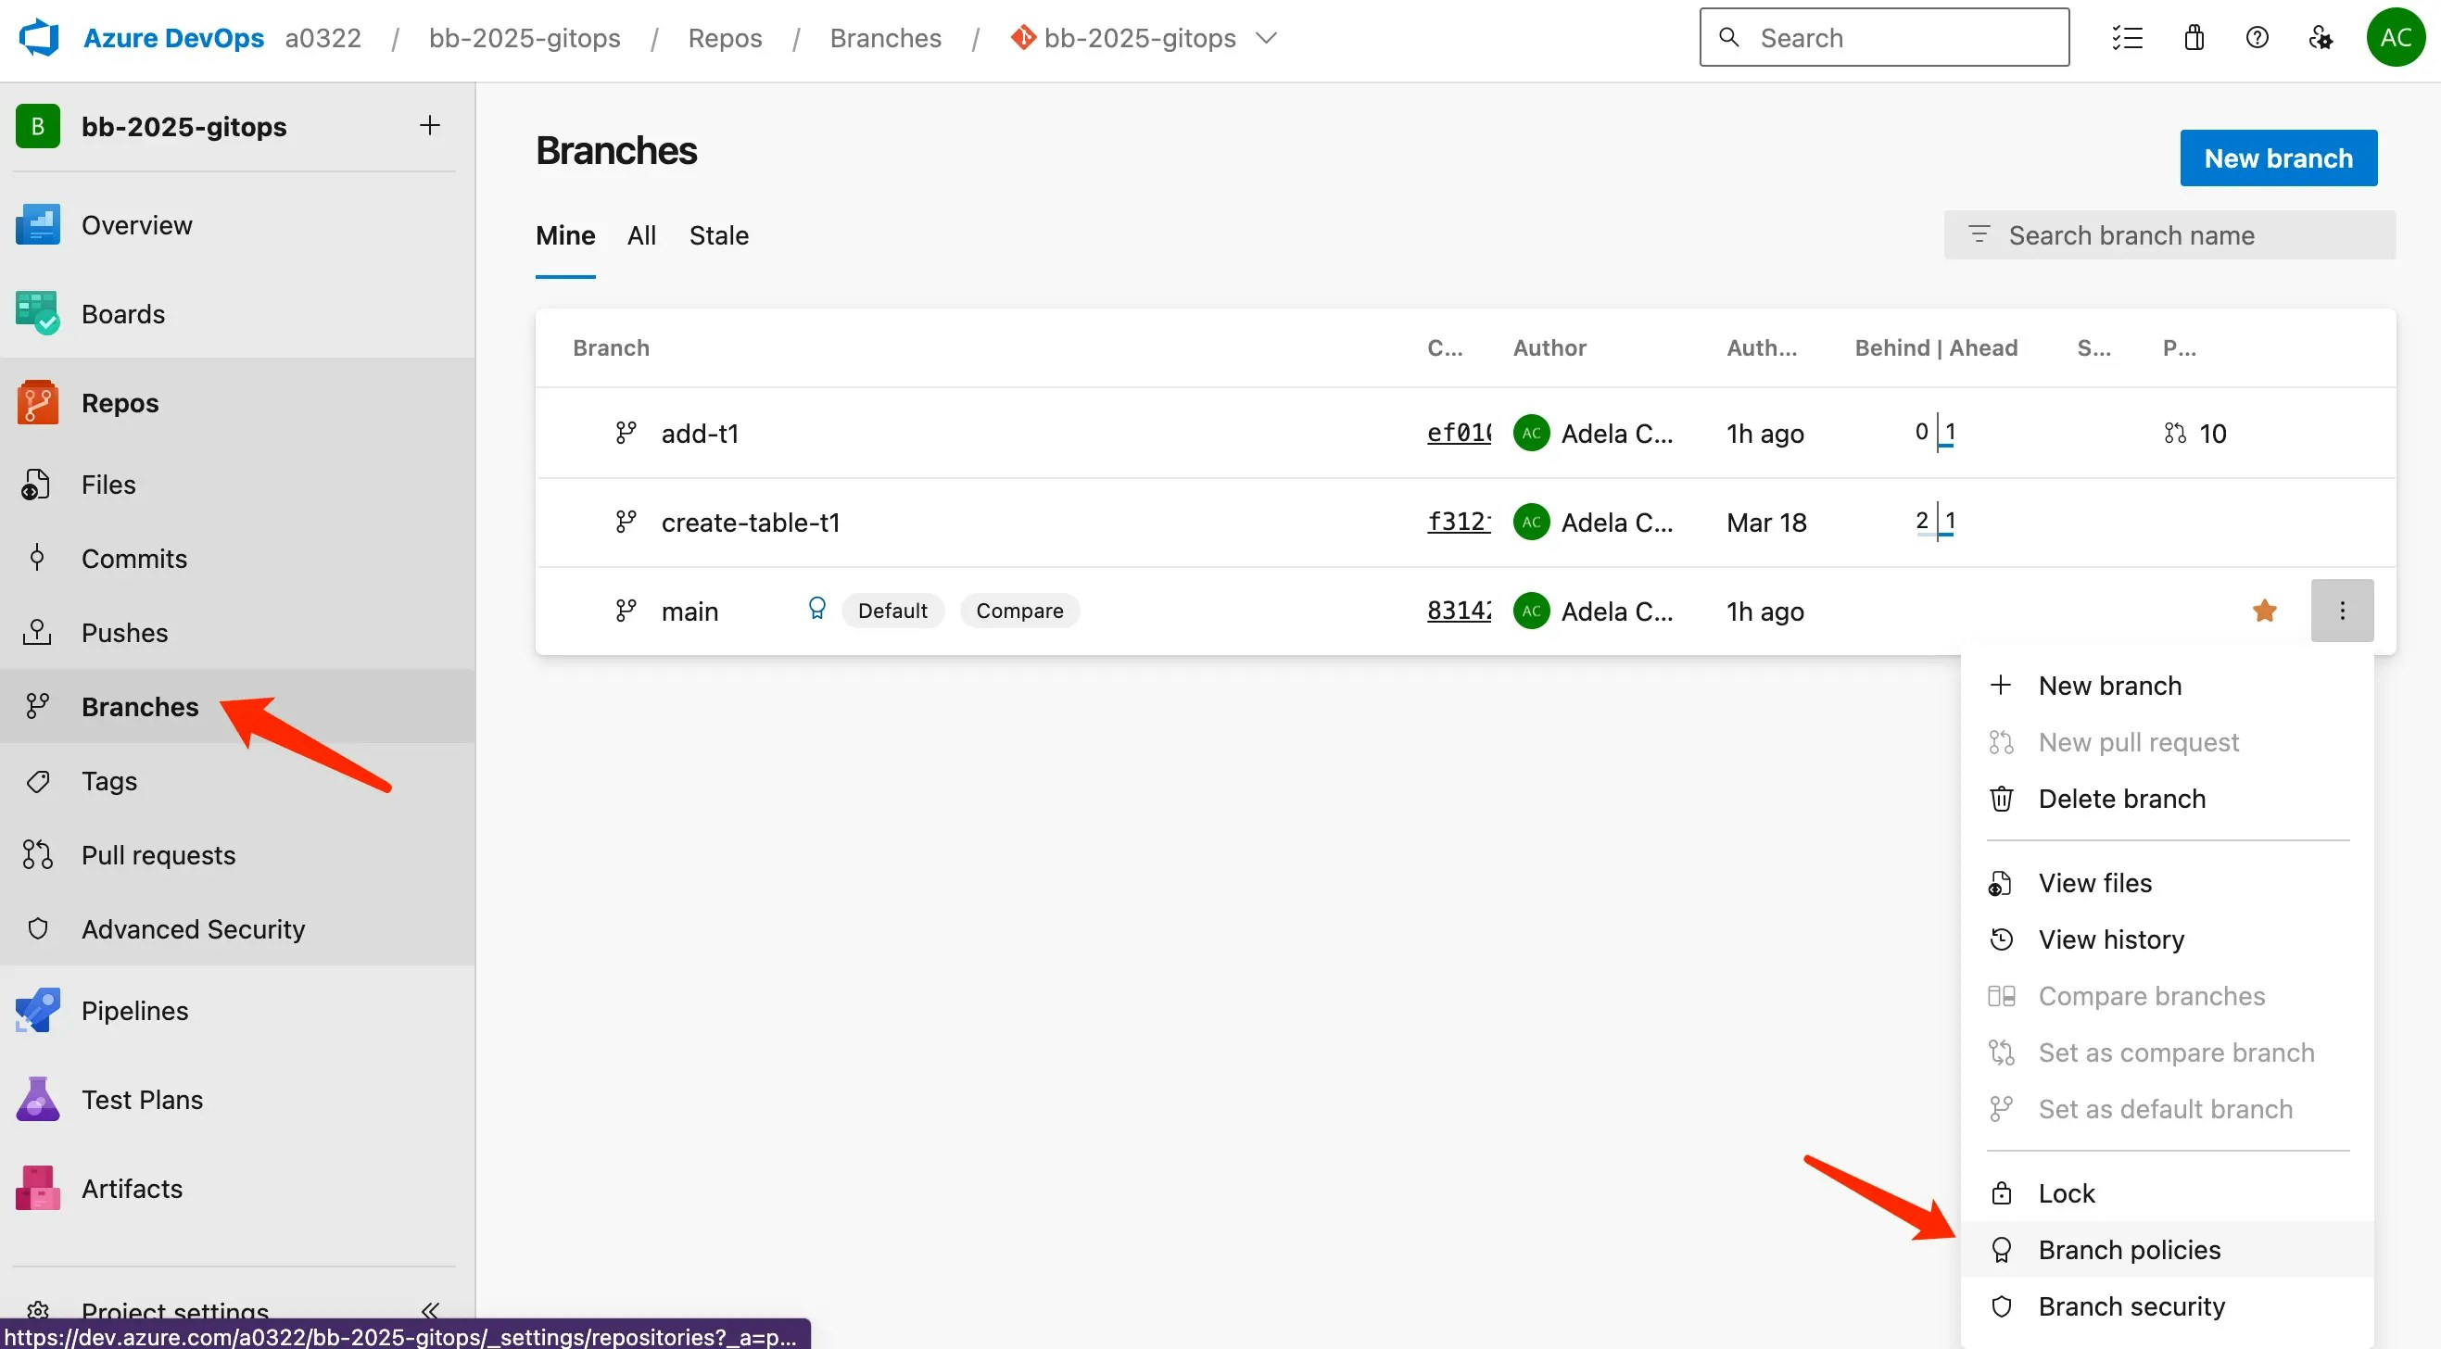This screenshot has width=2441, height=1349.
Task: Open Commits in the Repos sidebar
Action: tap(133, 558)
